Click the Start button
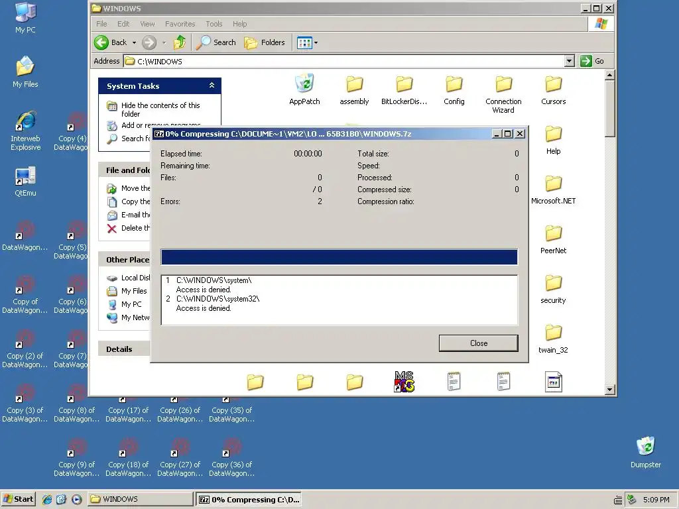679x509 pixels. coord(18,499)
